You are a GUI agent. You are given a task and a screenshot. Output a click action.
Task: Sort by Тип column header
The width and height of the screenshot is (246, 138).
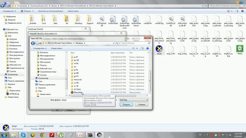(x=131, y=53)
